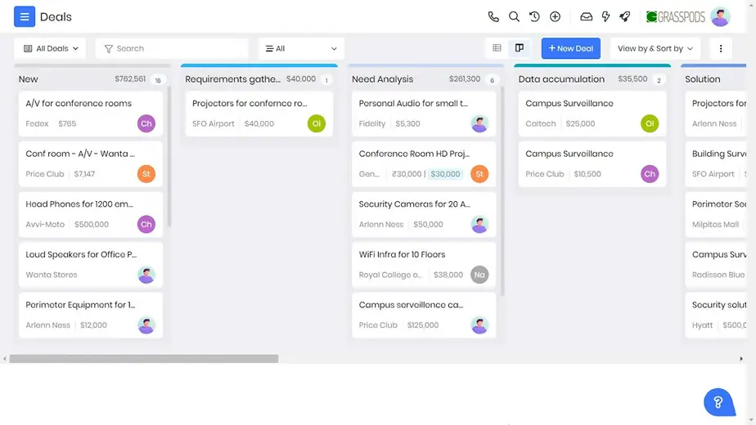The width and height of the screenshot is (756, 425).
Task: Switch to kanban board view
Action: (519, 48)
